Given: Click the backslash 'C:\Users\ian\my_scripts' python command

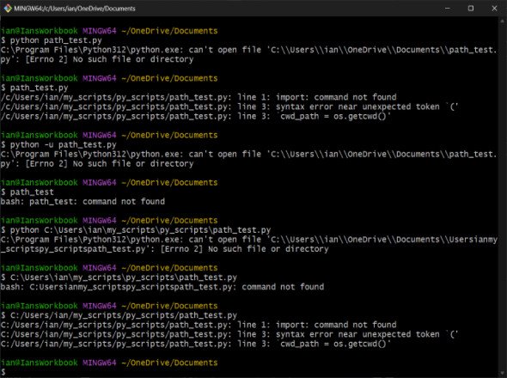Looking at the screenshot, I should tap(140, 230).
